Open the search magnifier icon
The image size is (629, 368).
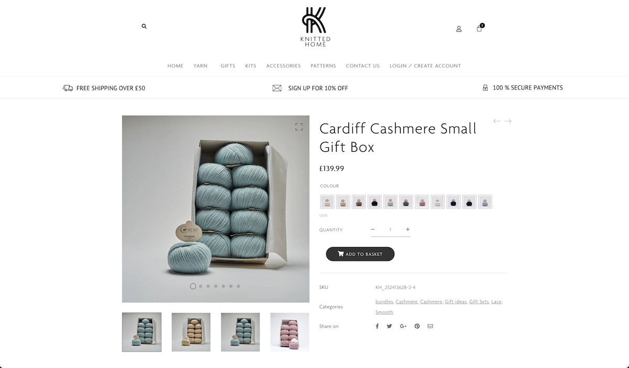coord(144,26)
